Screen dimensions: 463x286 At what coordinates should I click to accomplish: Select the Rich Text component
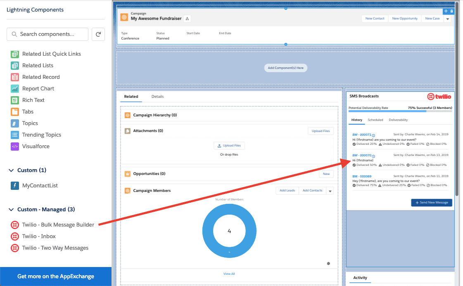pos(33,100)
